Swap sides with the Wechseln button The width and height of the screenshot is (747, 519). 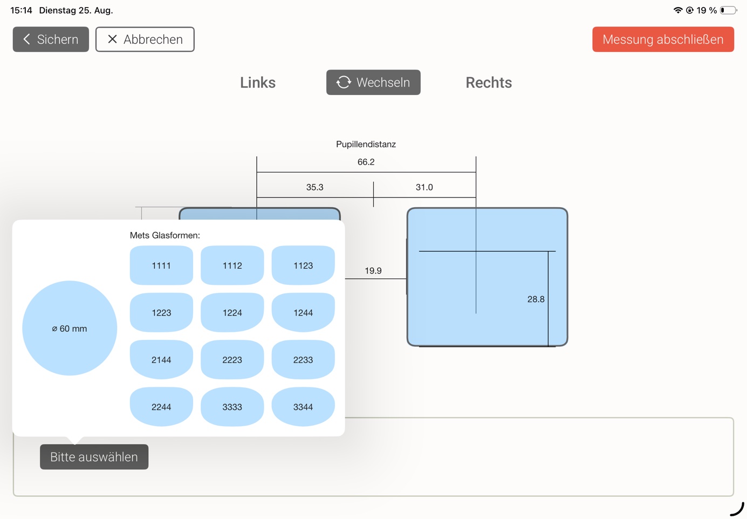pos(373,82)
